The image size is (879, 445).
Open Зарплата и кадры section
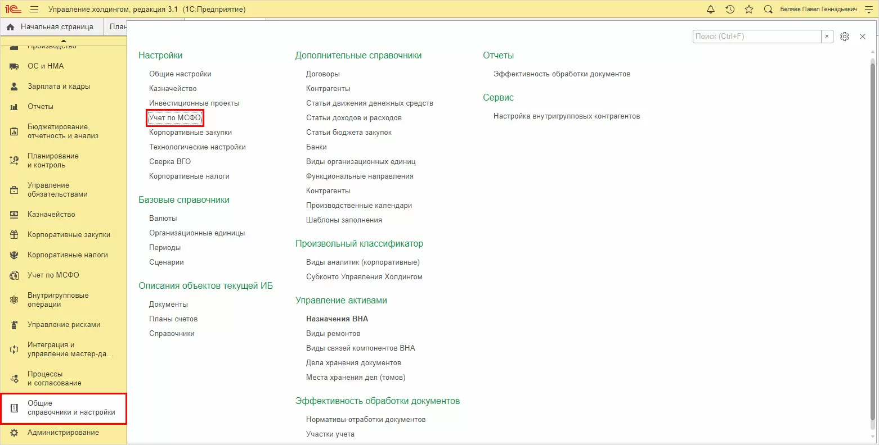(x=64, y=86)
